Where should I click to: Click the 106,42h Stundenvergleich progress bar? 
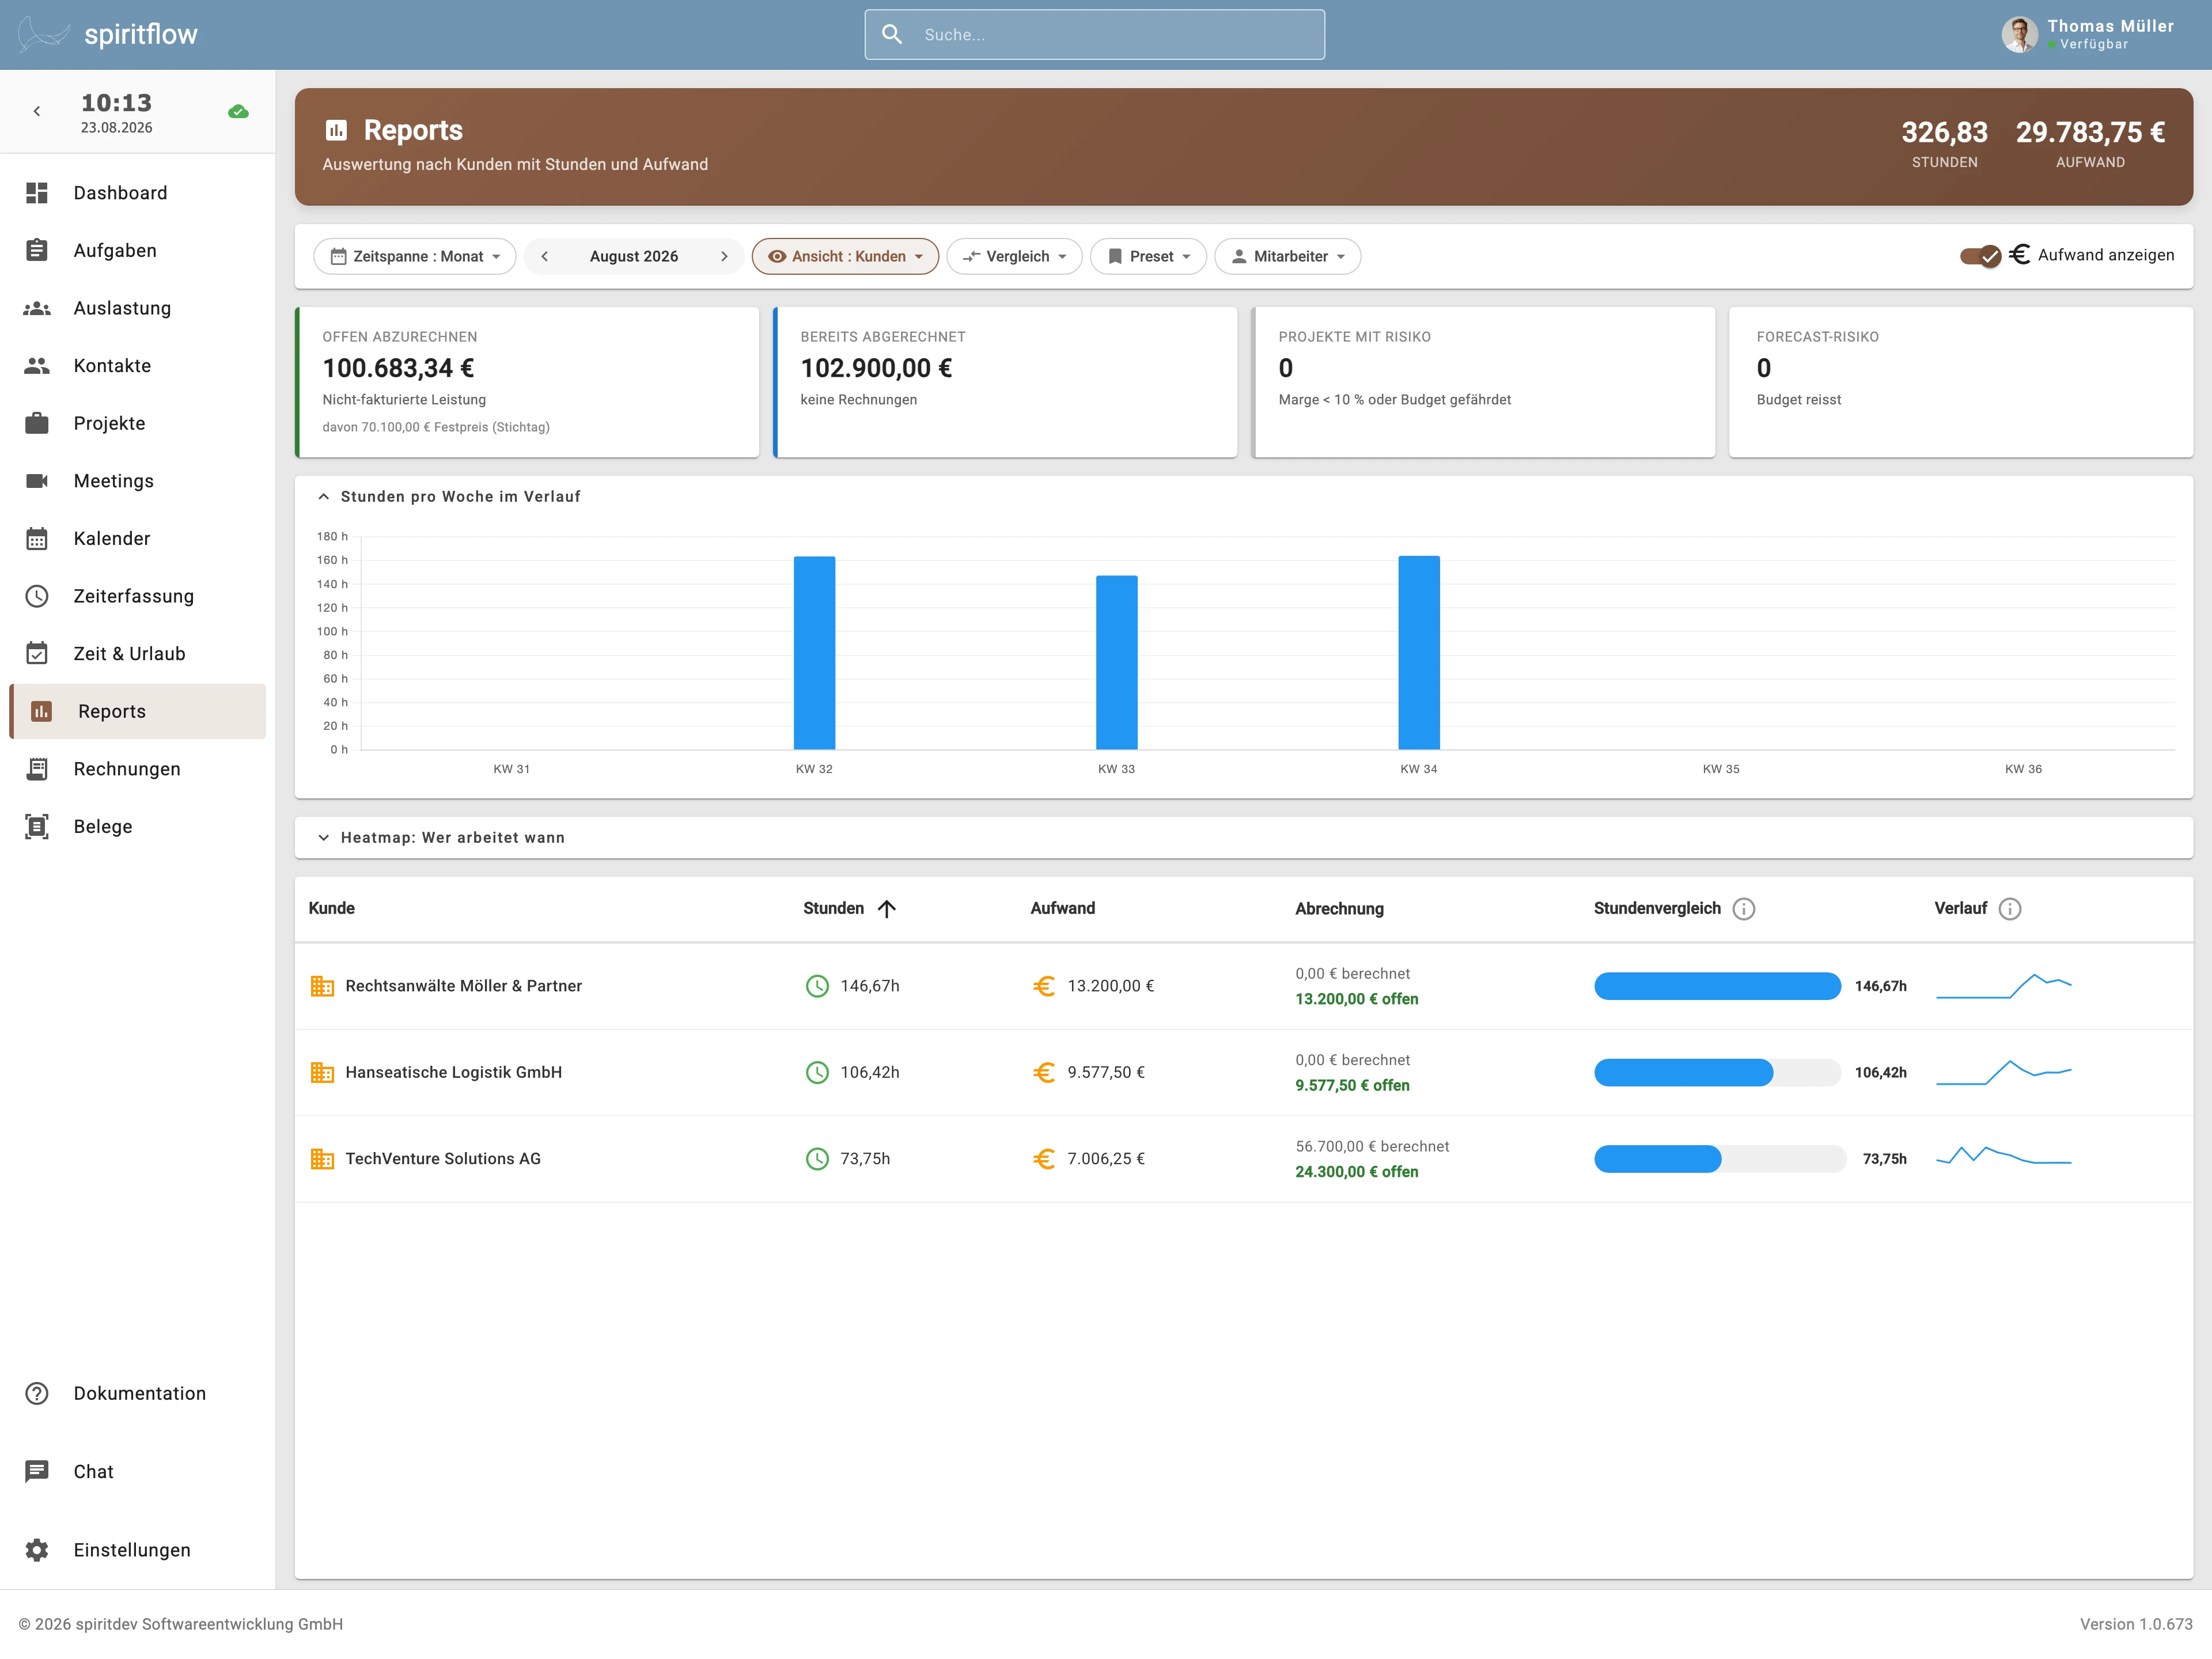[x=1718, y=1073]
